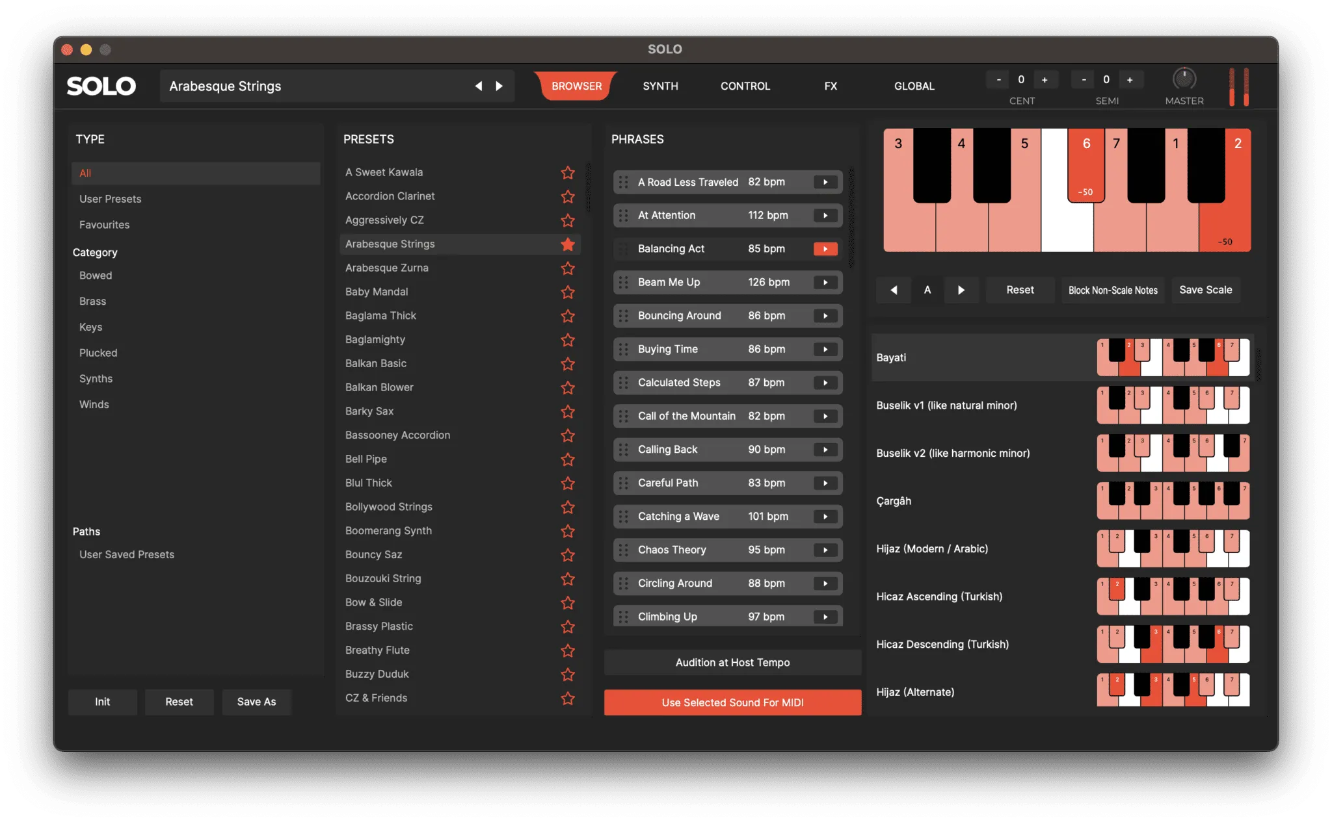1332x822 pixels.
Task: Decrease SEMI value with minus
Action: [1084, 80]
